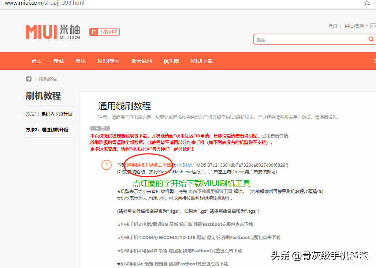Click the MIUI 米柚 logo
The width and height of the screenshot is (376, 268).
[53, 32]
